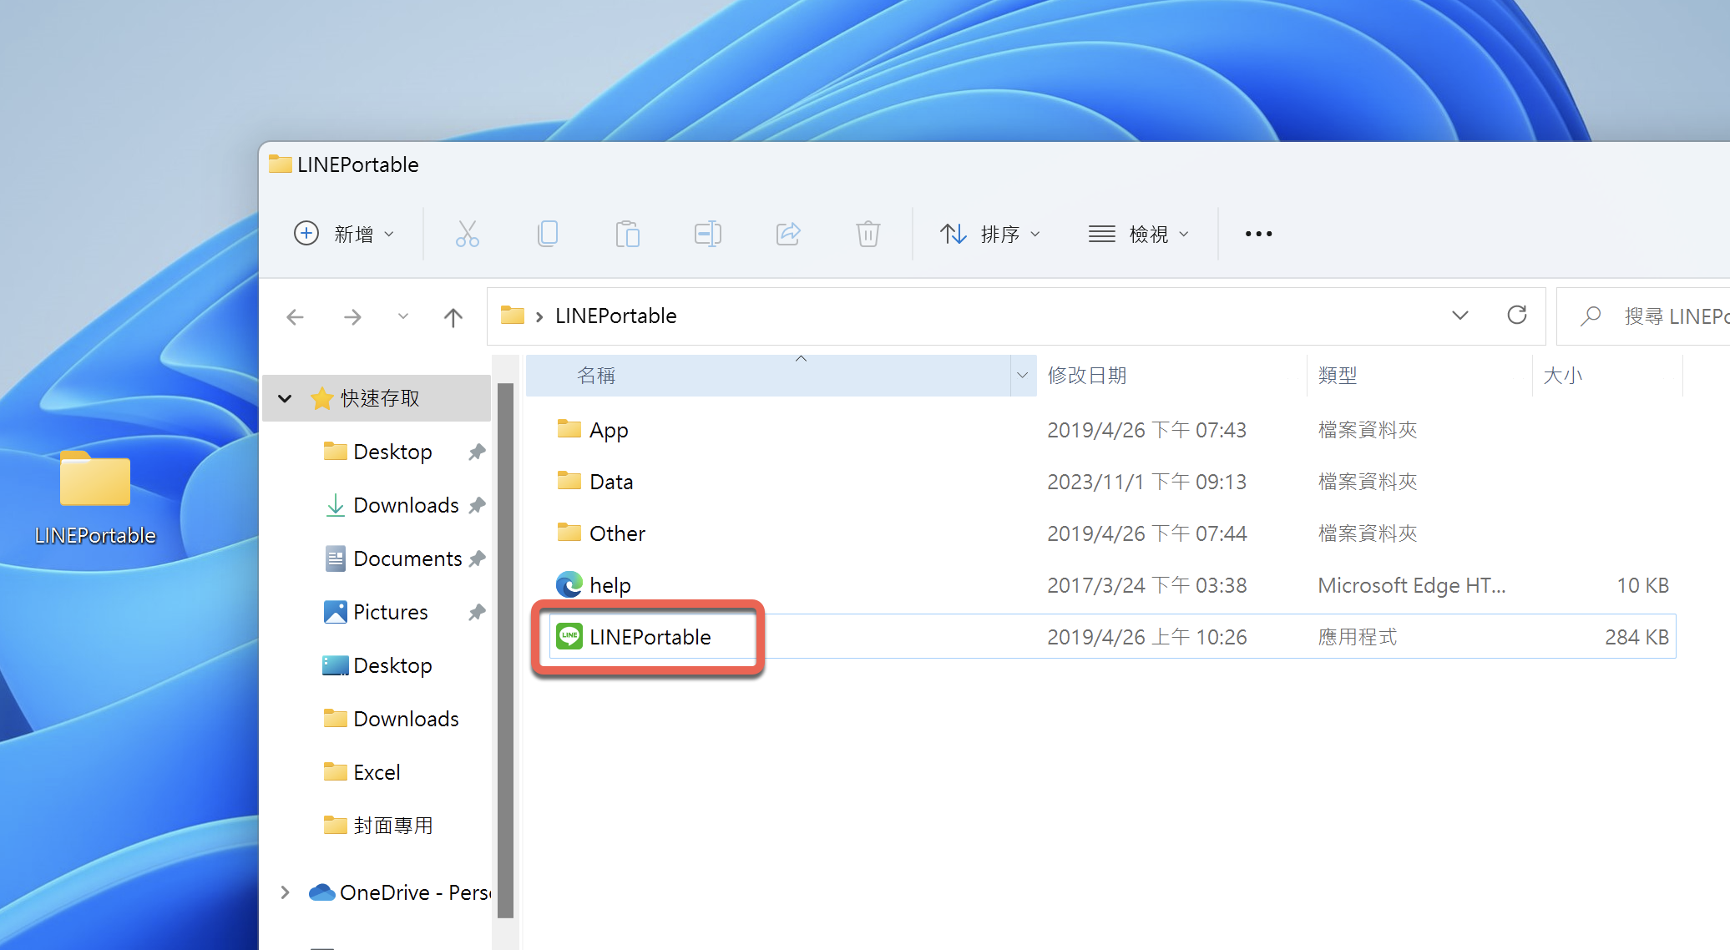Open the three-dots more options menu
Image resolution: width=1730 pixels, height=950 pixels.
tap(1258, 234)
